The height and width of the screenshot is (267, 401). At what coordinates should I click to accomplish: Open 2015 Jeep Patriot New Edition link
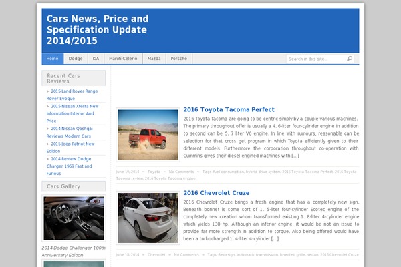coord(70,147)
